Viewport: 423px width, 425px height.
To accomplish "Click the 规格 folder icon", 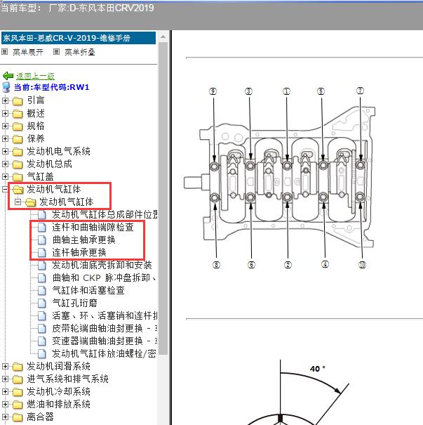I will tap(18, 126).
